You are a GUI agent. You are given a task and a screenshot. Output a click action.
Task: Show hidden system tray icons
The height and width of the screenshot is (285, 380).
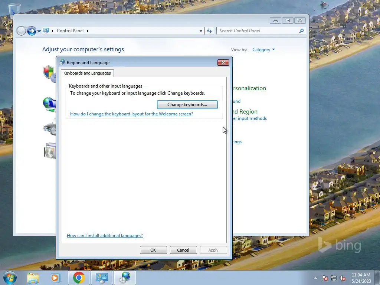click(x=315, y=278)
